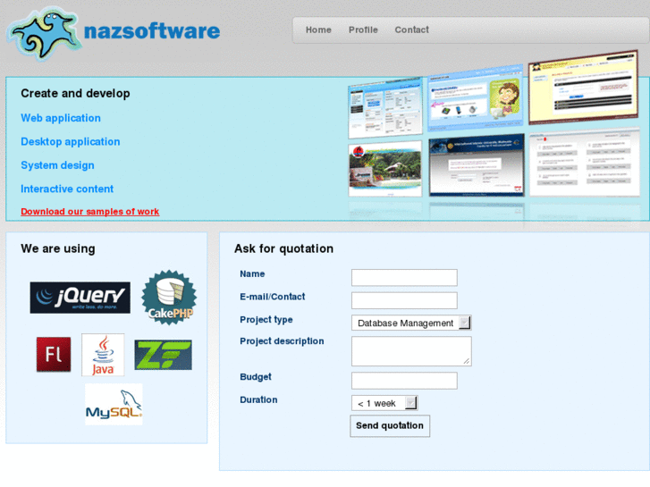Click the Create and develop heading
The width and height of the screenshot is (650, 487).
coord(75,93)
